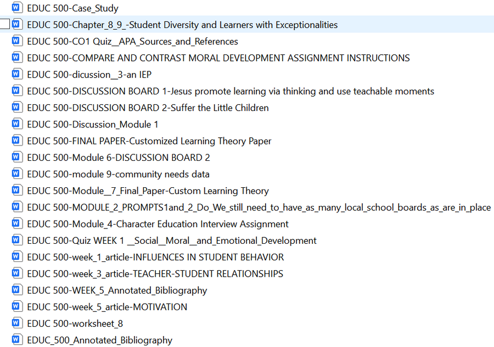Image resolution: width=494 pixels, height=347 pixels.
Task: Click Word icon for EDUC_500_Annotated_Bibliography
Action: (x=17, y=339)
